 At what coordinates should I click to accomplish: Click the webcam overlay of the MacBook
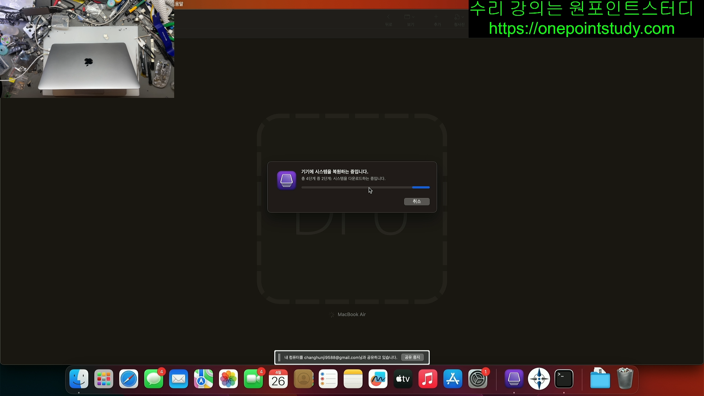click(x=87, y=49)
